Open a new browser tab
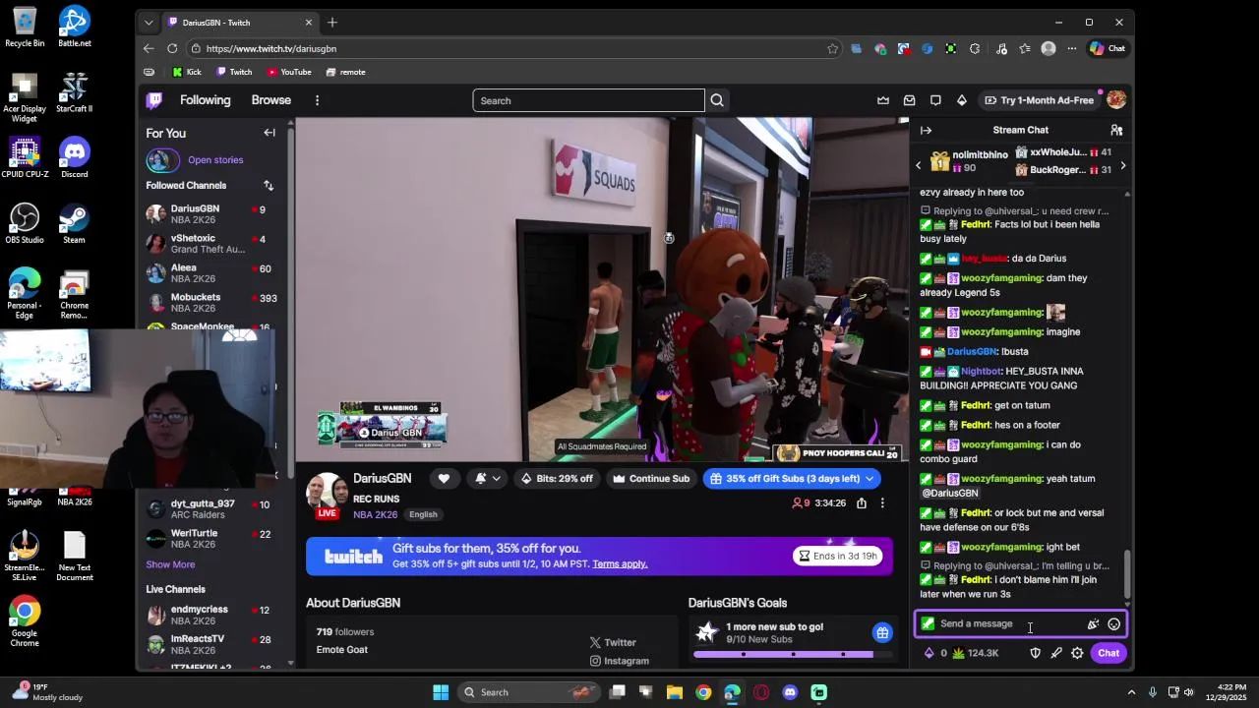The width and height of the screenshot is (1259, 708). pos(332,23)
